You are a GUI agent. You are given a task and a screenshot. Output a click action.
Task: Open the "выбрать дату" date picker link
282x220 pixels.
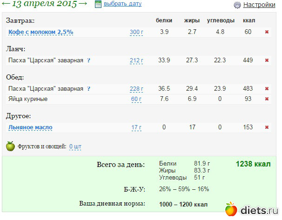(x=122, y=4)
